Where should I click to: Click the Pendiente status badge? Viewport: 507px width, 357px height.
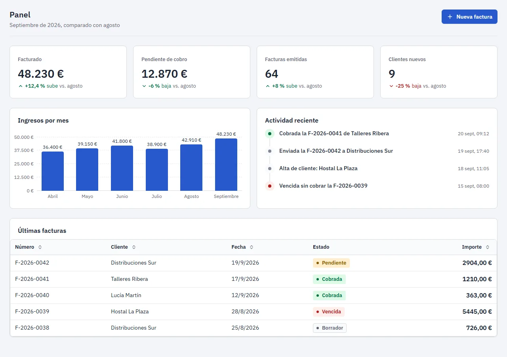[x=331, y=263]
